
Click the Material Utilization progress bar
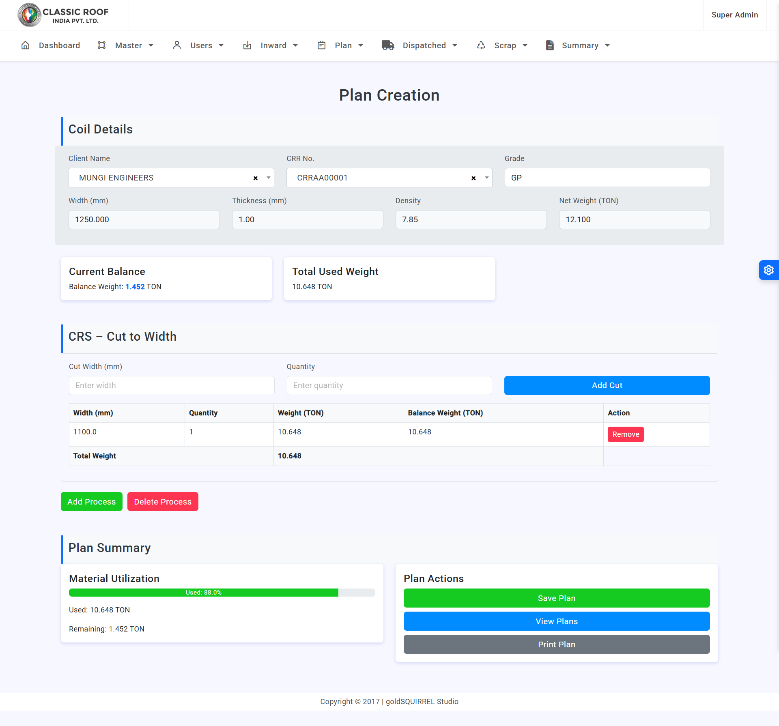coord(222,593)
